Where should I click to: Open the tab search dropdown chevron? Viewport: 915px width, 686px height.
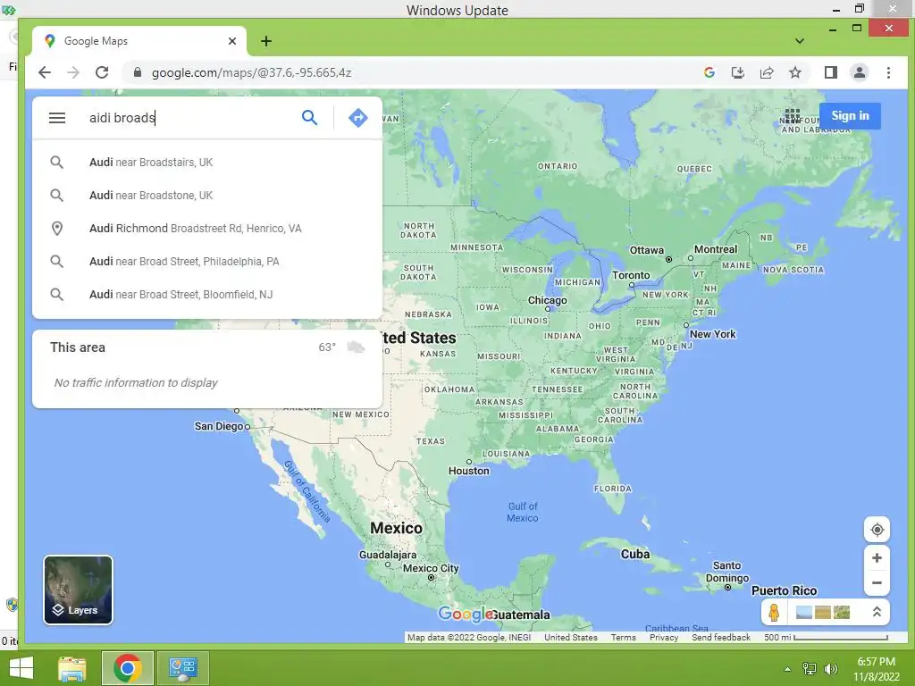click(x=800, y=41)
